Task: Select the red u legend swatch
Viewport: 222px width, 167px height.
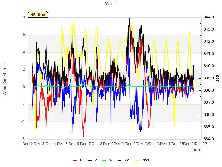Action: (x=75, y=161)
